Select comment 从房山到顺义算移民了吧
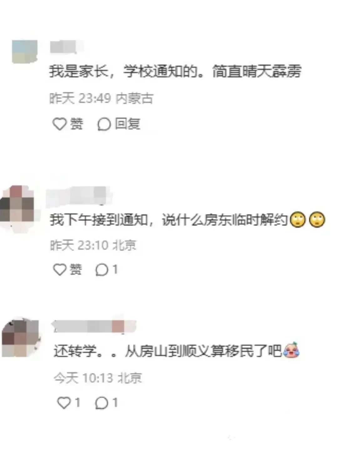Screen dimensions: 338x451 (x=203, y=351)
